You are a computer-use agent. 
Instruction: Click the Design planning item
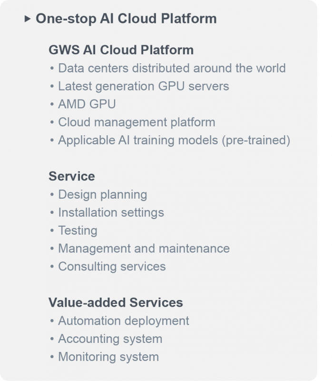click(x=103, y=194)
